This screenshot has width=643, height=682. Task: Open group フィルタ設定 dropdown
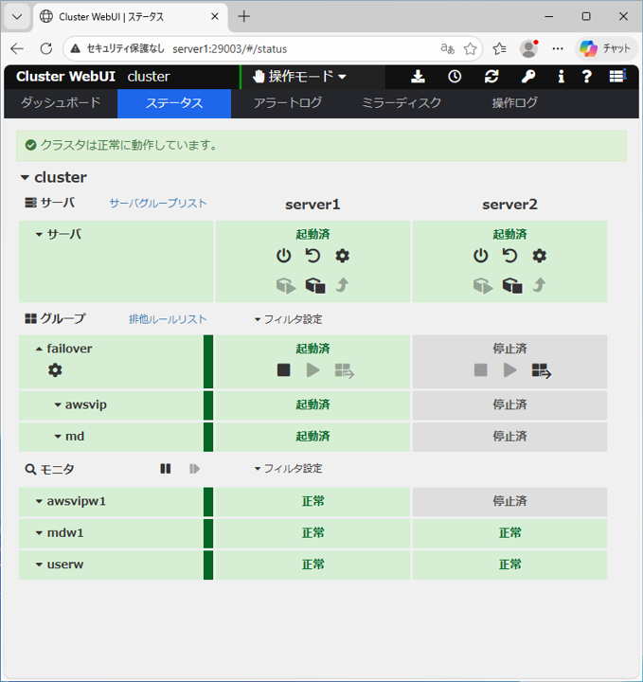[288, 319]
